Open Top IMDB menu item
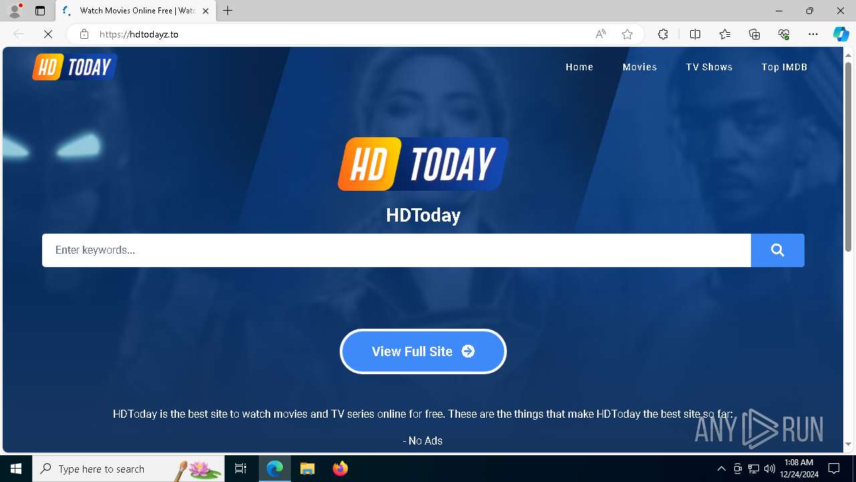Image resolution: width=856 pixels, height=482 pixels. click(x=784, y=67)
